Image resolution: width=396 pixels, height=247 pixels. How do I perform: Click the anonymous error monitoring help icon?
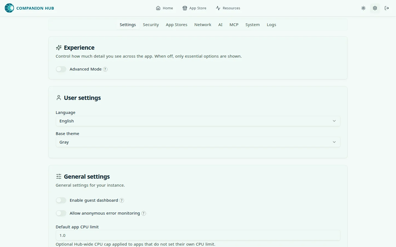click(144, 214)
